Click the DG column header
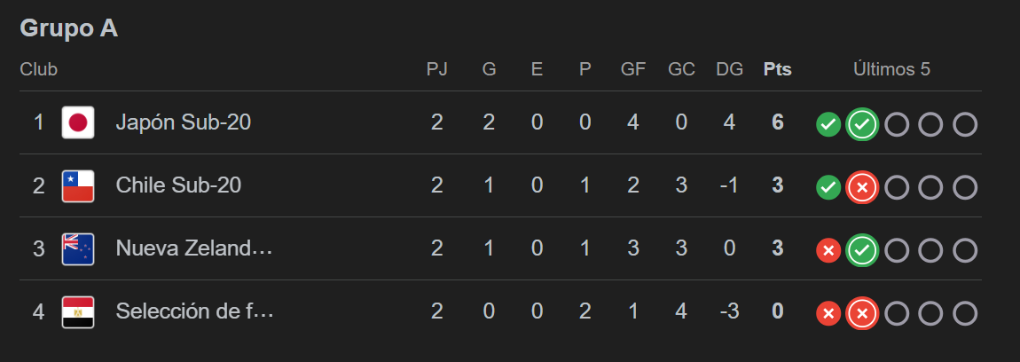 [x=729, y=69]
